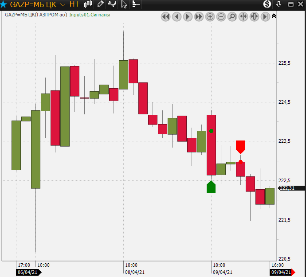Viewport: 306px width, 277px height.
Task: Select the candlestick chart type icon
Action: 88,4
